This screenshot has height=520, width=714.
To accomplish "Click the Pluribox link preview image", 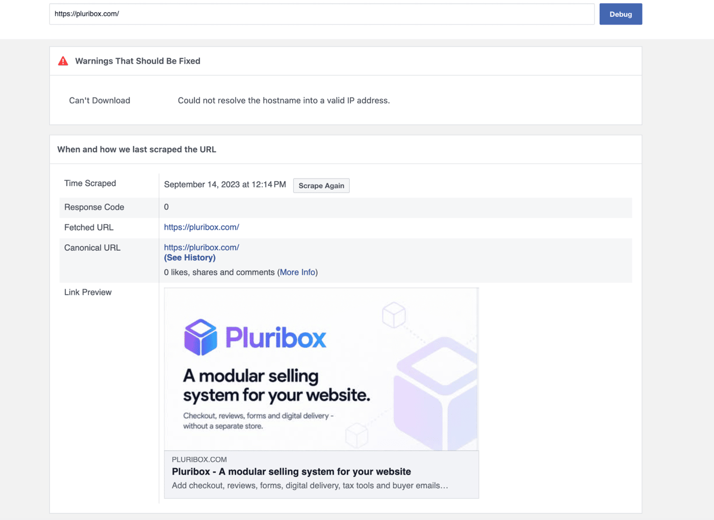I will pyautogui.click(x=321, y=369).
